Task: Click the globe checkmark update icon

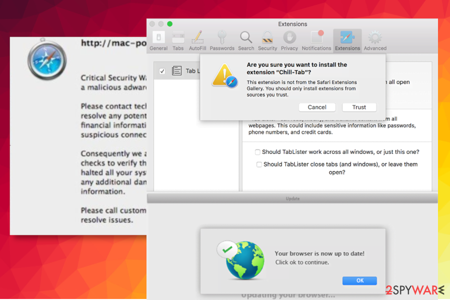Action: [241, 260]
